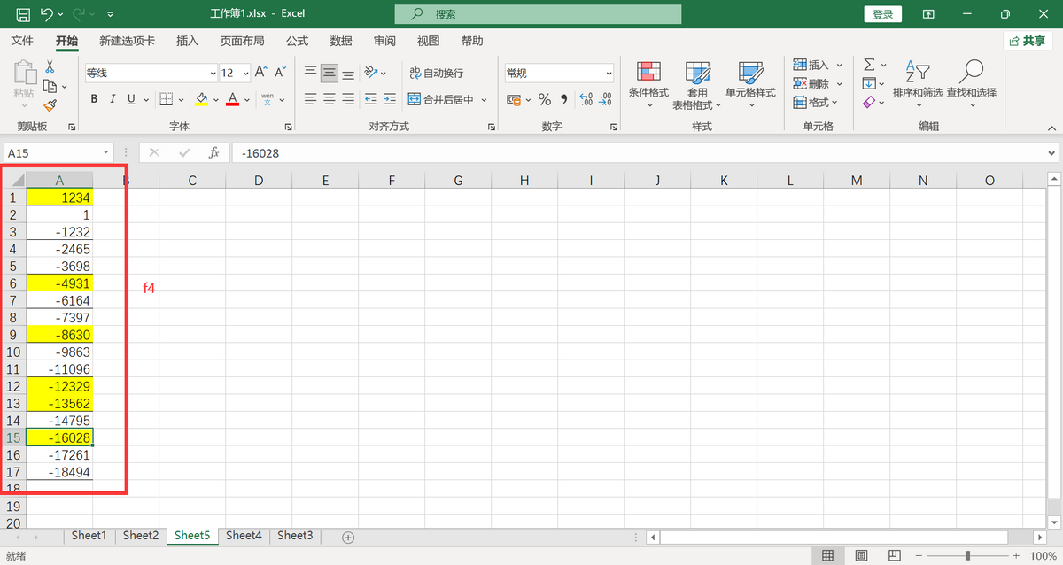The image size is (1063, 565).
Task: Click the percent style icon
Action: pos(545,99)
